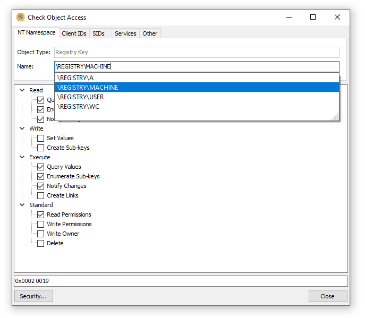Uncheck first checkbox under Read
365x318 pixels.
41,100
